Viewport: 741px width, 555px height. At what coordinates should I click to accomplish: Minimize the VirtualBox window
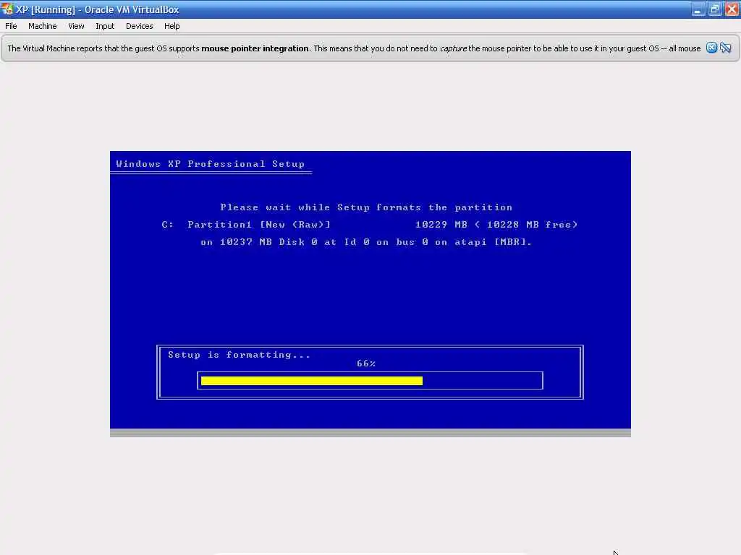pyautogui.click(x=698, y=9)
